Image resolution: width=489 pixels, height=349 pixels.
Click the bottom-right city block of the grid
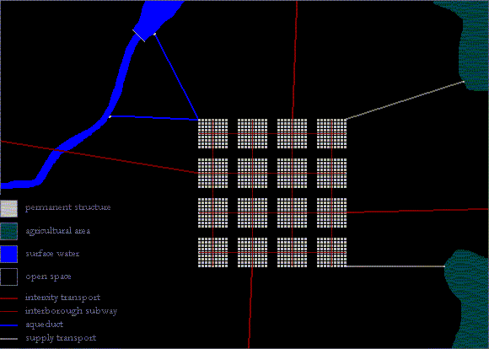tap(332, 252)
